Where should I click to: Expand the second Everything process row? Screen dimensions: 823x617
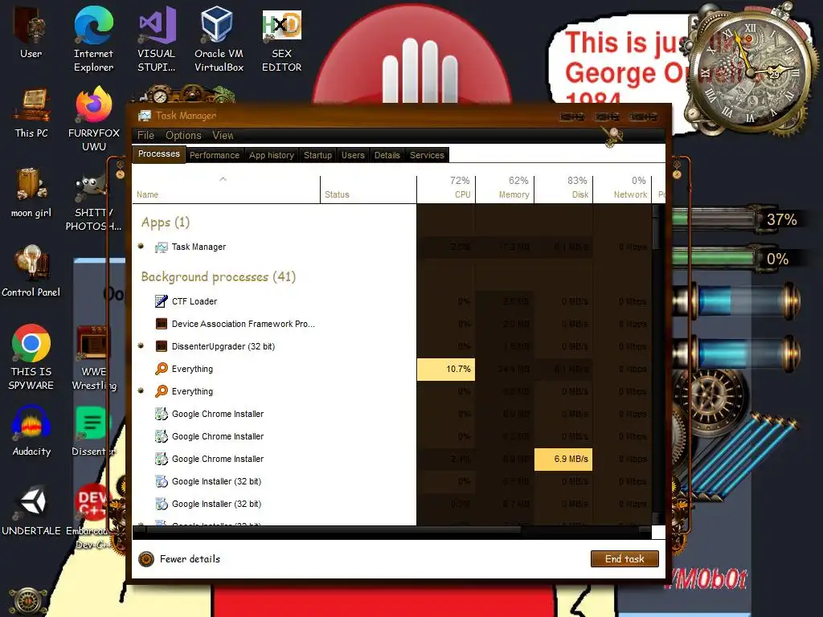pyautogui.click(x=141, y=390)
